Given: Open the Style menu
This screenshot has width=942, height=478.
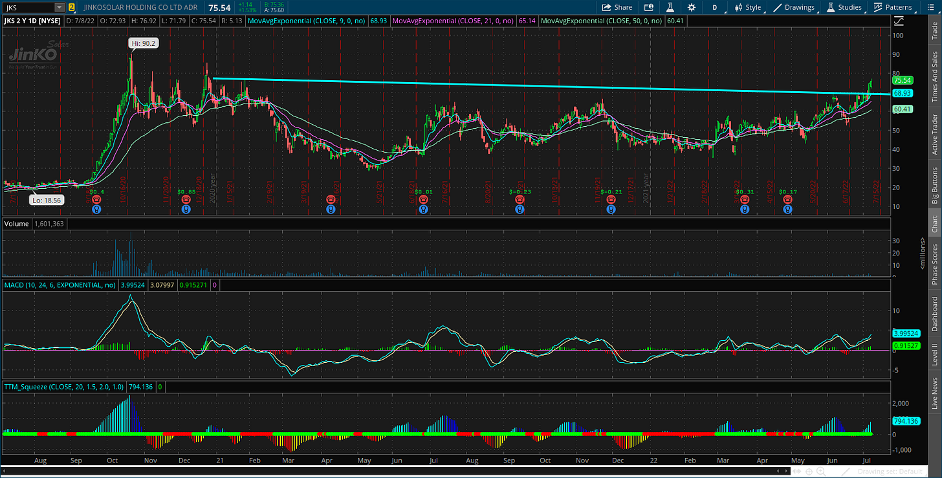Looking at the screenshot, I should (747, 7).
